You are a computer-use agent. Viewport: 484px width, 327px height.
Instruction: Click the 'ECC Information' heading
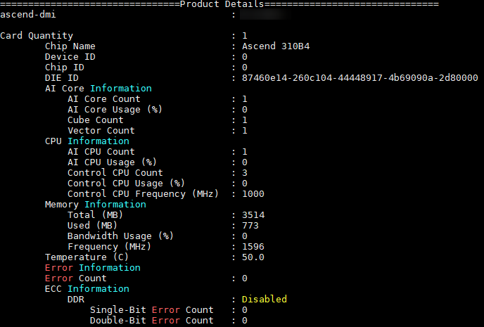tap(87, 289)
